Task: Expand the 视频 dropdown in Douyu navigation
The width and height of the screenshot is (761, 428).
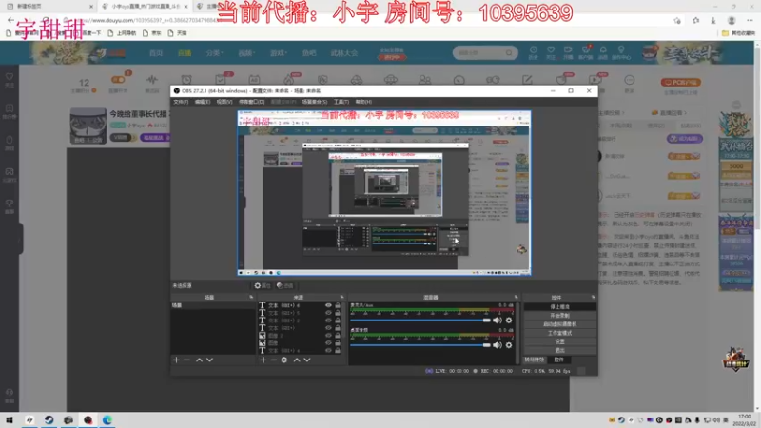Action: click(x=246, y=53)
